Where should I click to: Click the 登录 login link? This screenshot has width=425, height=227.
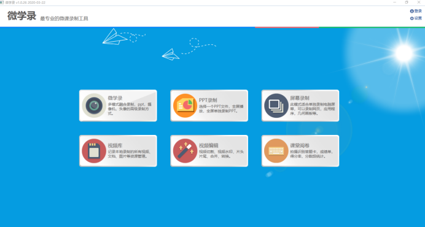(x=418, y=11)
